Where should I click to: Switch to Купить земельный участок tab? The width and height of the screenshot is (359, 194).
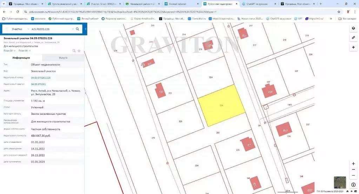pyautogui.click(x=65, y=4)
